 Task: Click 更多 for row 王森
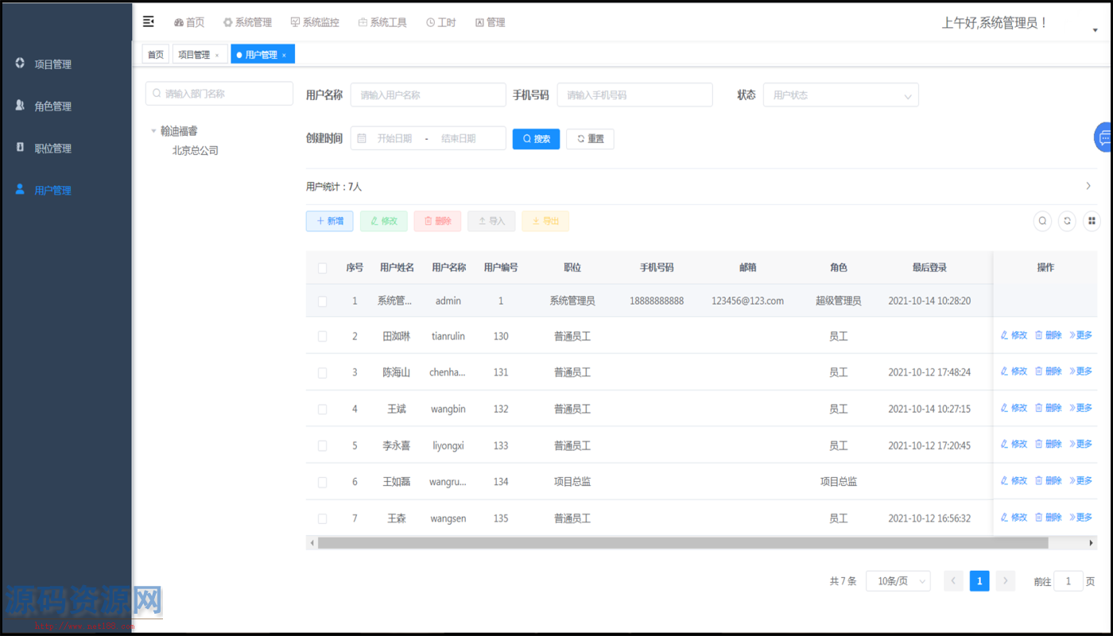[1081, 518]
